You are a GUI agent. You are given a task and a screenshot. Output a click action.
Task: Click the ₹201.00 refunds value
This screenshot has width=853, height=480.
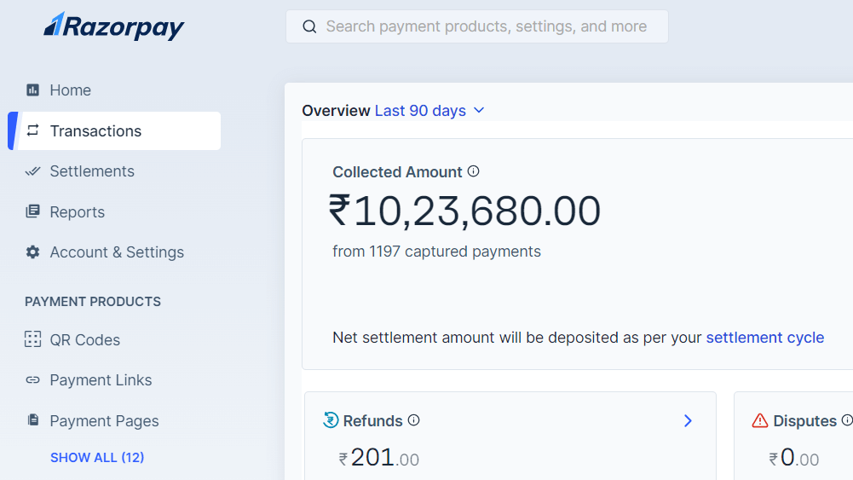[x=379, y=458]
